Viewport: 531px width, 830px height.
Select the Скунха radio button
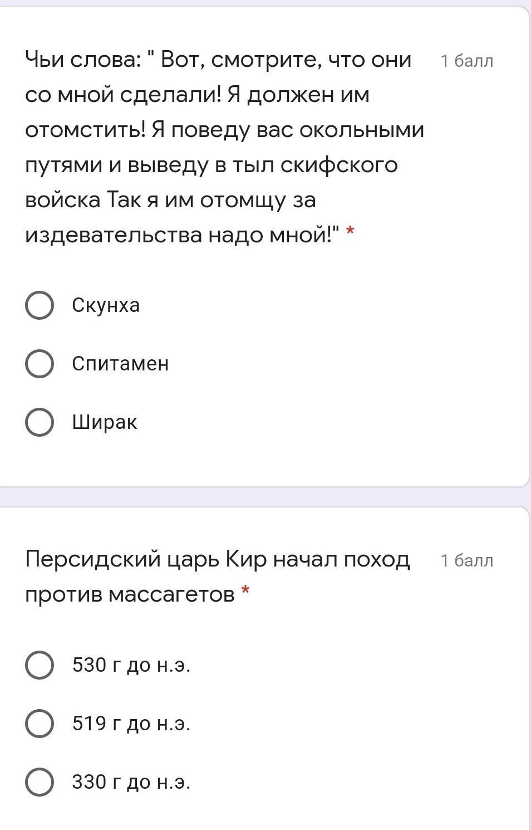click(40, 305)
